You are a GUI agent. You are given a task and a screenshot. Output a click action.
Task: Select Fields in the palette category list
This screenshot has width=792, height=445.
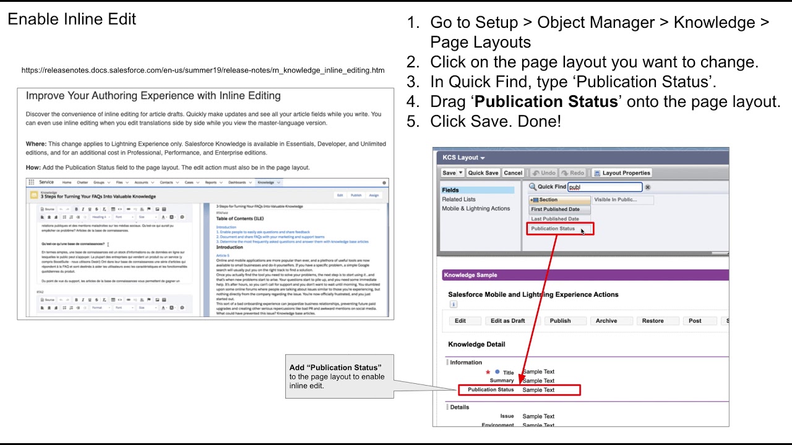click(478, 190)
